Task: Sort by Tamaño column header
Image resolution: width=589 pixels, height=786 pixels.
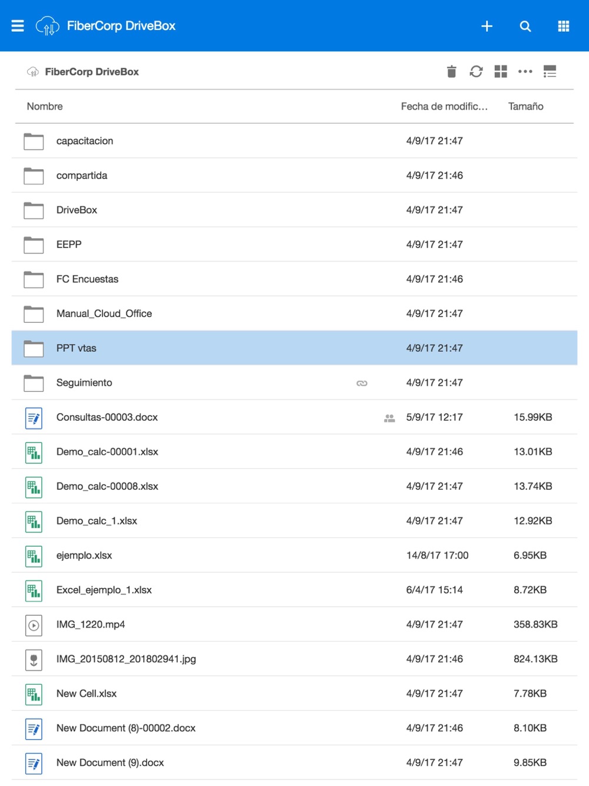Action: pos(526,107)
